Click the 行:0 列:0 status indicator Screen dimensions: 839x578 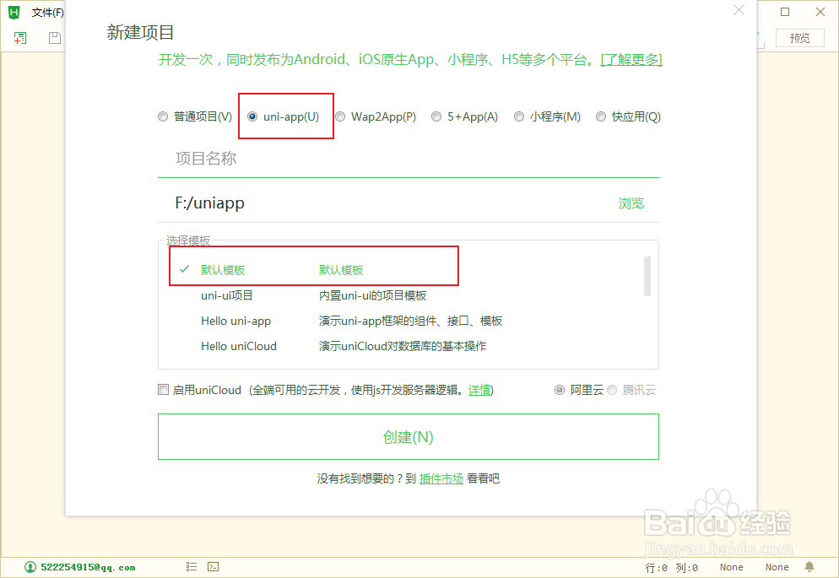pos(671,567)
